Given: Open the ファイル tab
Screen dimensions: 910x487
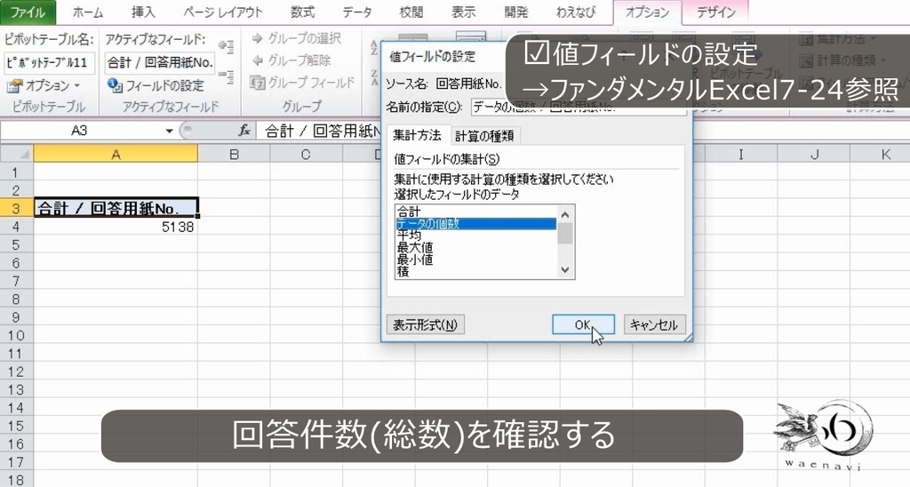Looking at the screenshot, I should [x=28, y=12].
